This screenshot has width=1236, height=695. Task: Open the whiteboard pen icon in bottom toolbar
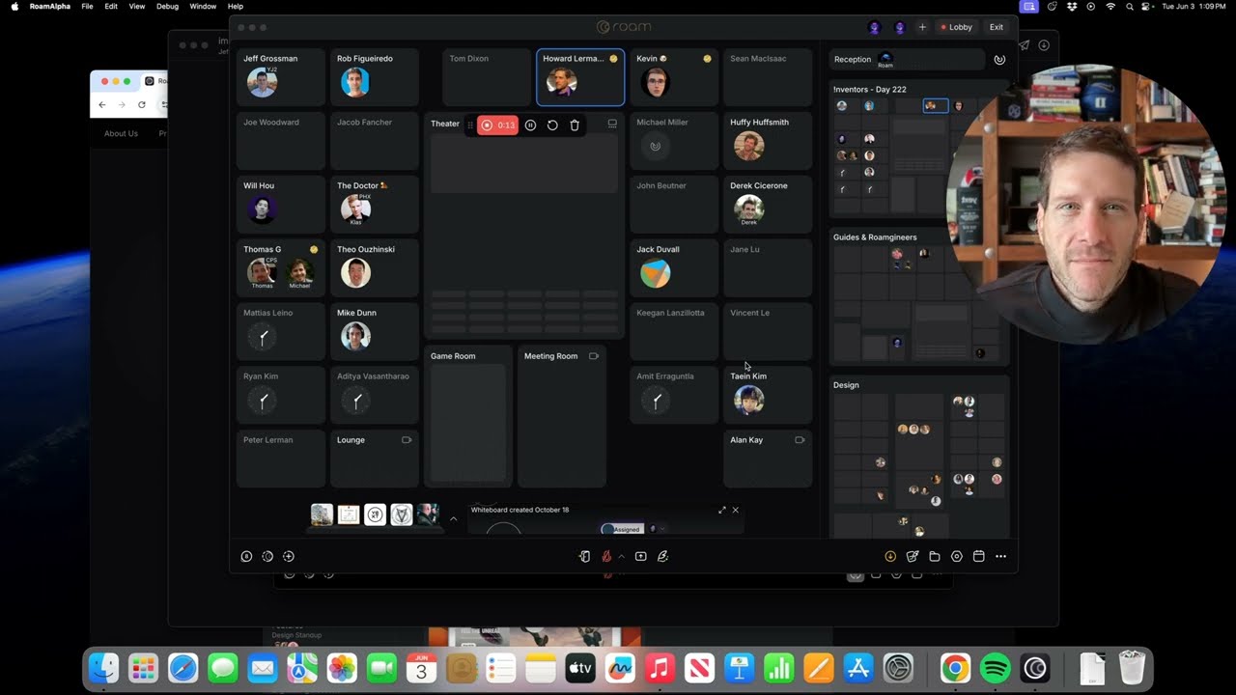pos(662,556)
